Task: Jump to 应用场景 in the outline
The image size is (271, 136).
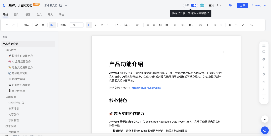Action: pos(11,97)
